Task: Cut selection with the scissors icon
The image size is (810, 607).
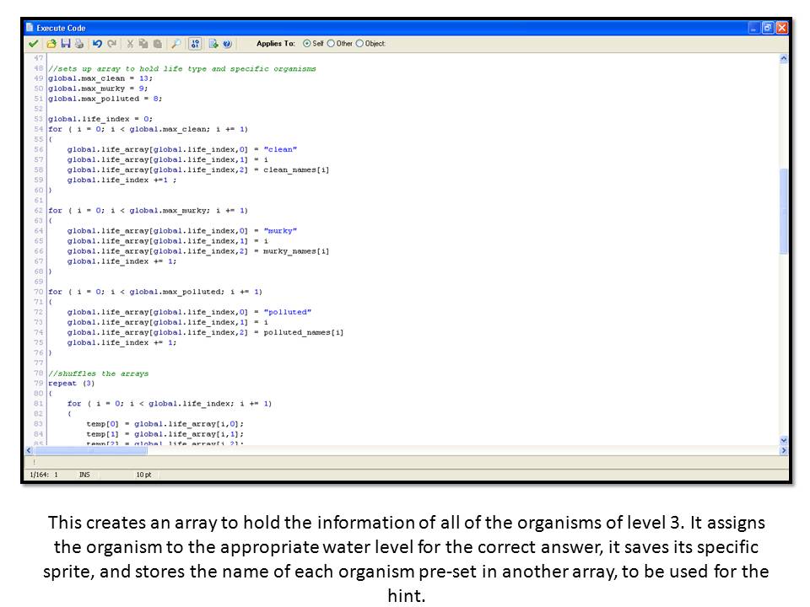Action: pyautogui.click(x=130, y=44)
